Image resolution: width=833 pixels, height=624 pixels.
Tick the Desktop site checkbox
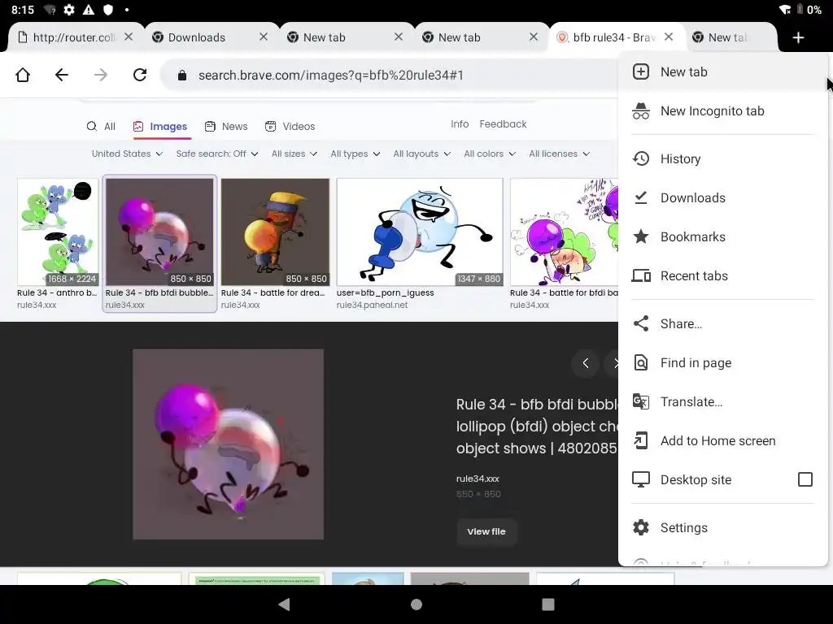tap(805, 479)
